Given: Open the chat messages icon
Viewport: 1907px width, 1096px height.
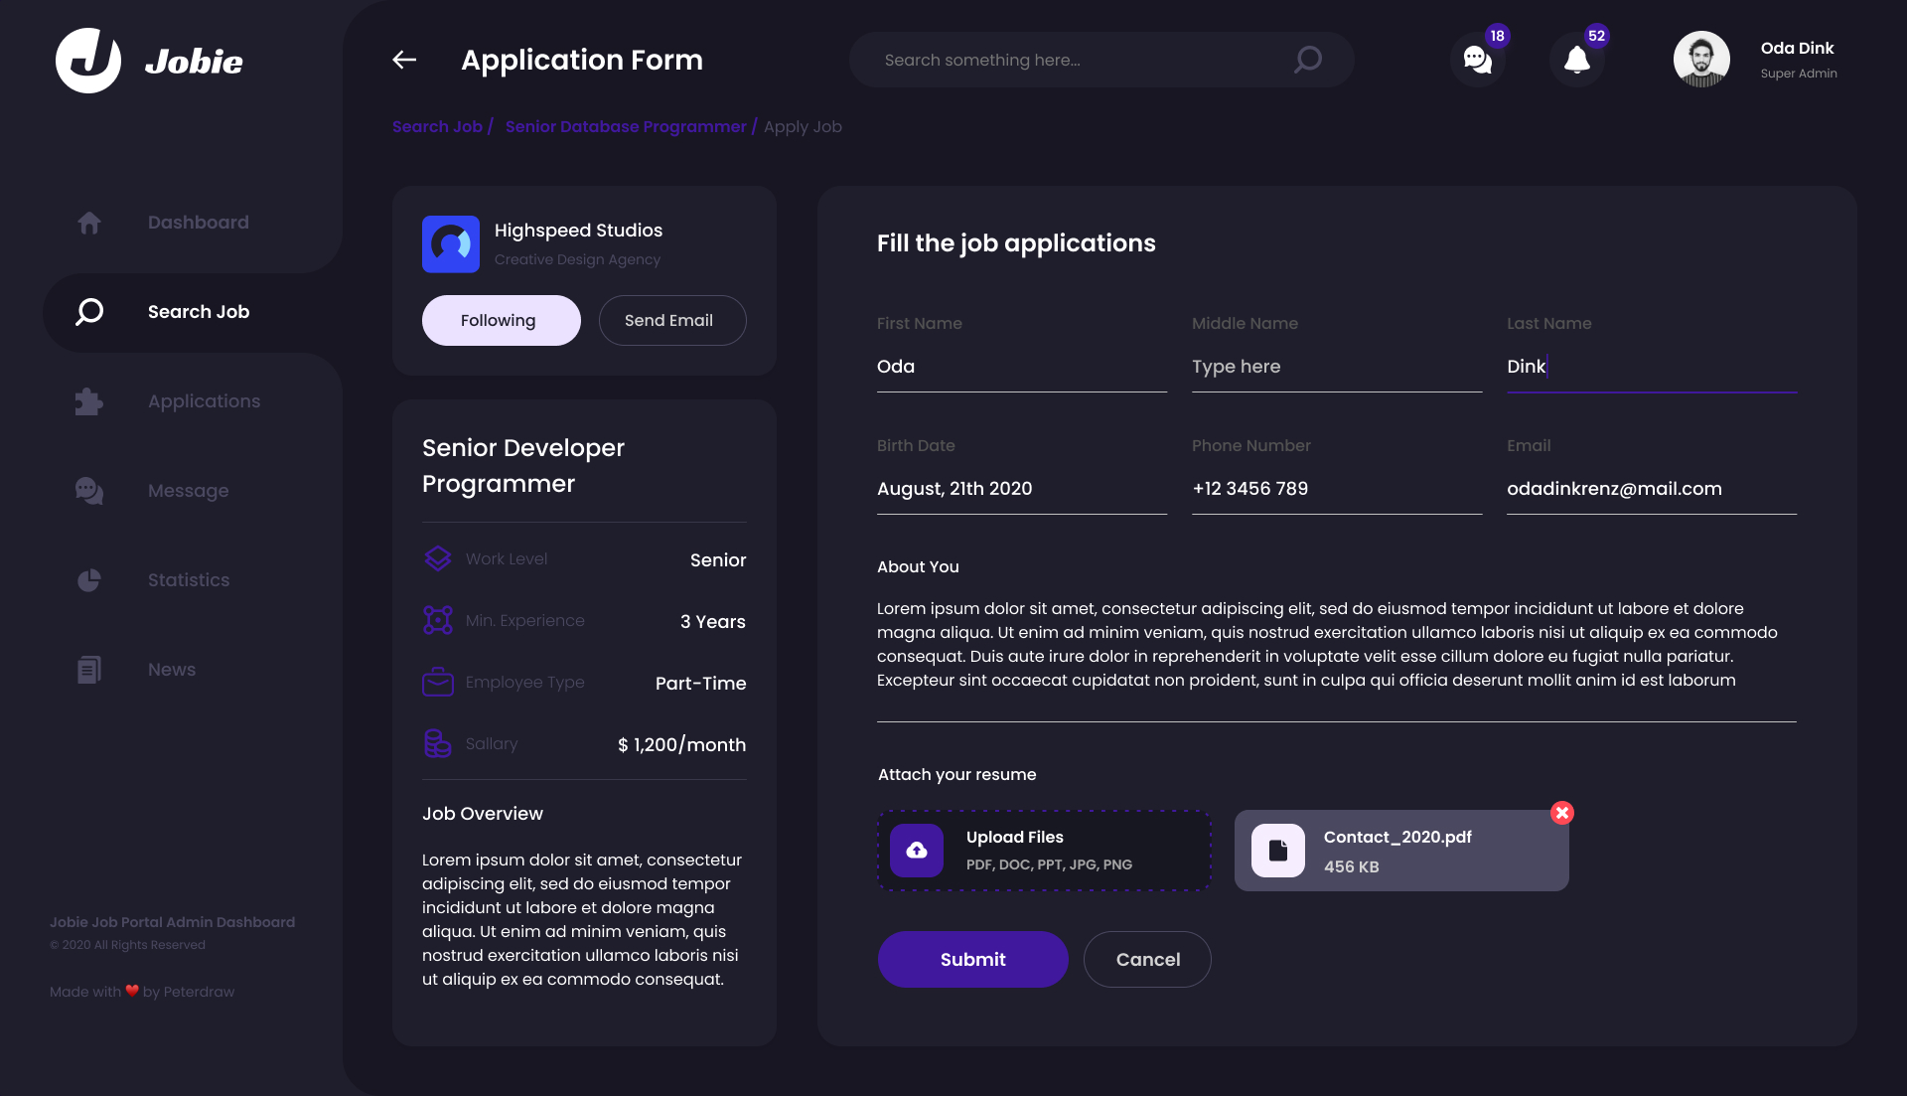Looking at the screenshot, I should point(1477,60).
